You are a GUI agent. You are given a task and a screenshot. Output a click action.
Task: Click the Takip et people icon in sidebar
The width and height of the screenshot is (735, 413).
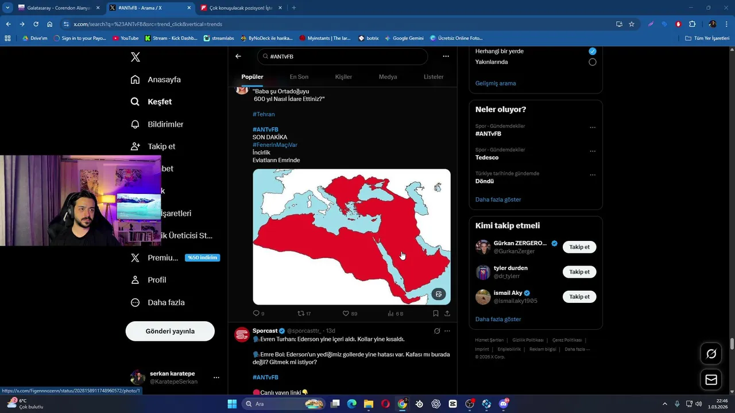(x=136, y=146)
